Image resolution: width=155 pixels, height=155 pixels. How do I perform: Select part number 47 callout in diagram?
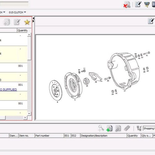click(x=142, y=57)
